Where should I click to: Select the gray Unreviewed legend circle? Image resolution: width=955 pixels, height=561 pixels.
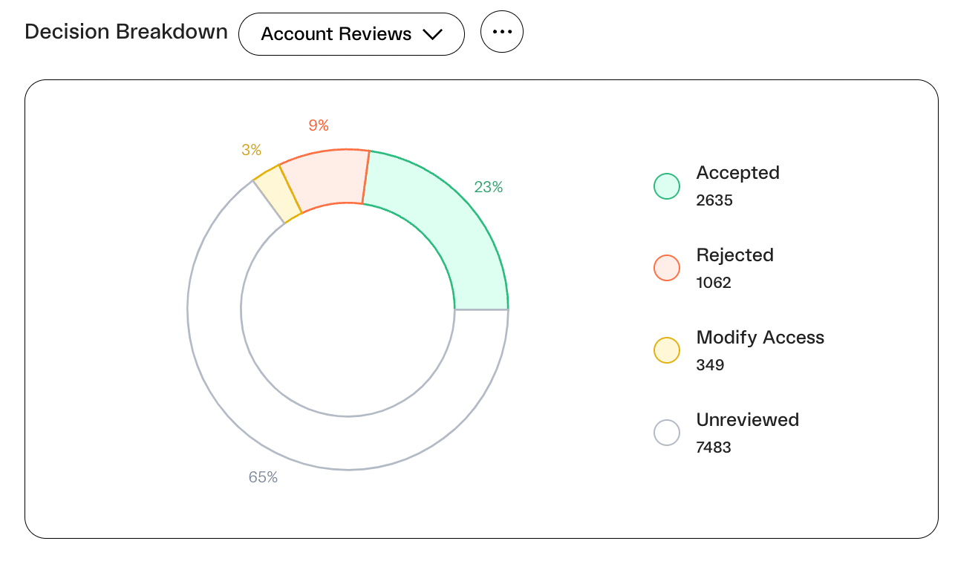tap(667, 433)
